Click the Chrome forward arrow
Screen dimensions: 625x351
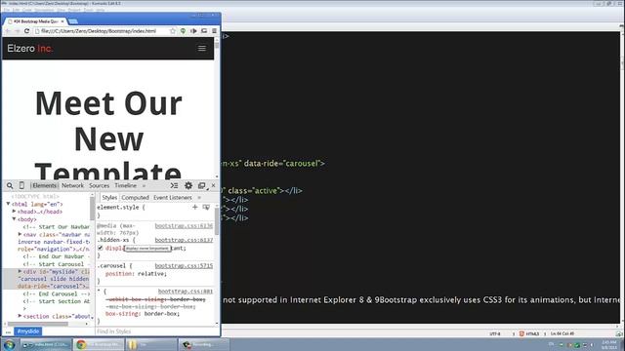(x=18, y=31)
